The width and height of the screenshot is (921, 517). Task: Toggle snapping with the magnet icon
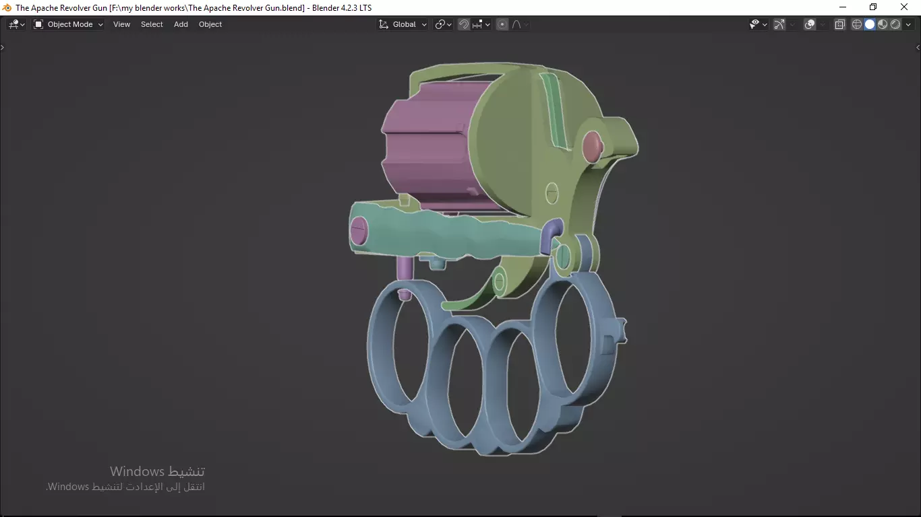(464, 24)
